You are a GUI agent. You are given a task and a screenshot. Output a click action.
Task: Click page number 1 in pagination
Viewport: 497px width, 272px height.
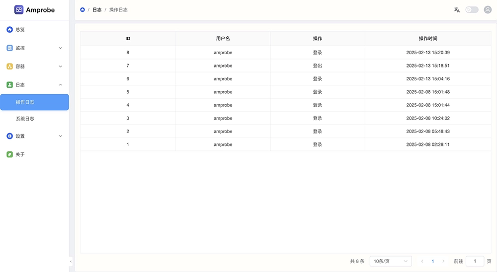point(433,261)
